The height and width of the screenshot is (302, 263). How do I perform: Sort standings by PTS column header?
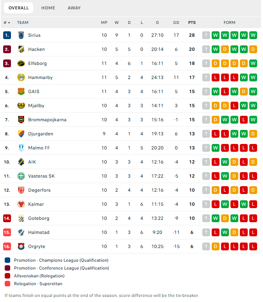[192, 23]
